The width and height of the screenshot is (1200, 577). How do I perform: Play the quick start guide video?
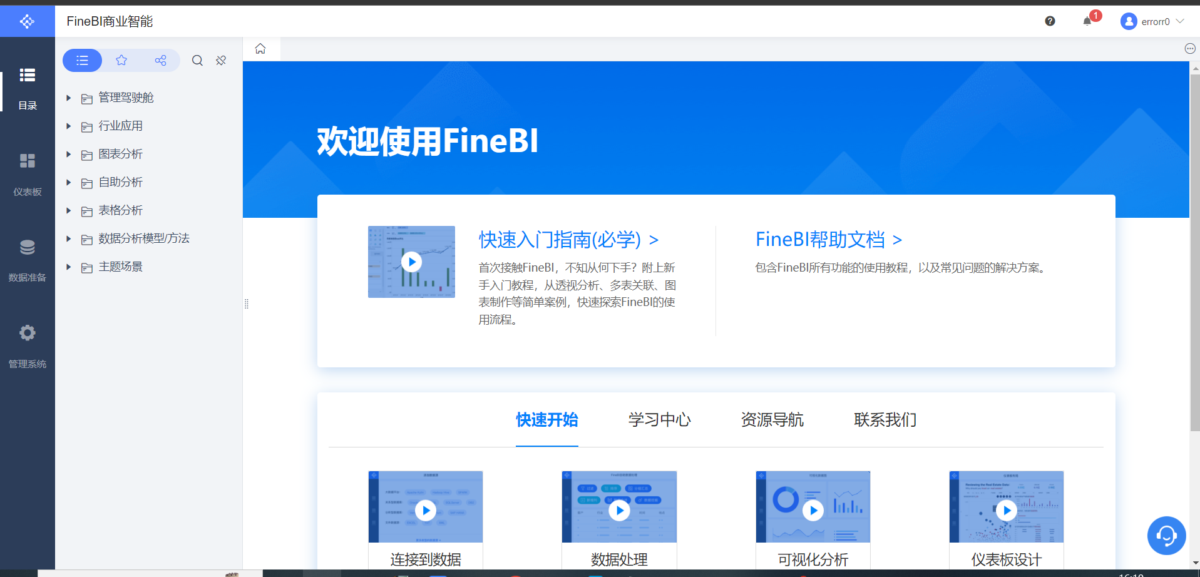click(x=411, y=262)
